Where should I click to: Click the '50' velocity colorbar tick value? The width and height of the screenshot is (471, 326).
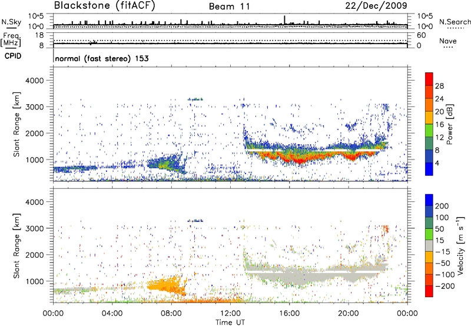[x=439, y=229]
